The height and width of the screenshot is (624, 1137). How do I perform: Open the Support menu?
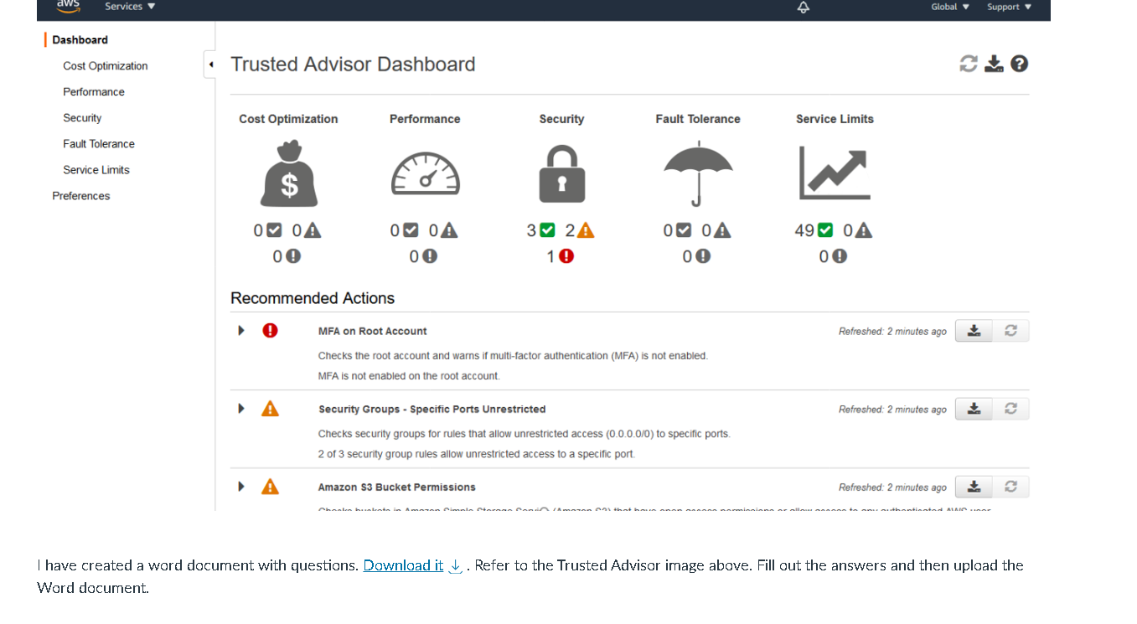pyautogui.click(x=1007, y=7)
